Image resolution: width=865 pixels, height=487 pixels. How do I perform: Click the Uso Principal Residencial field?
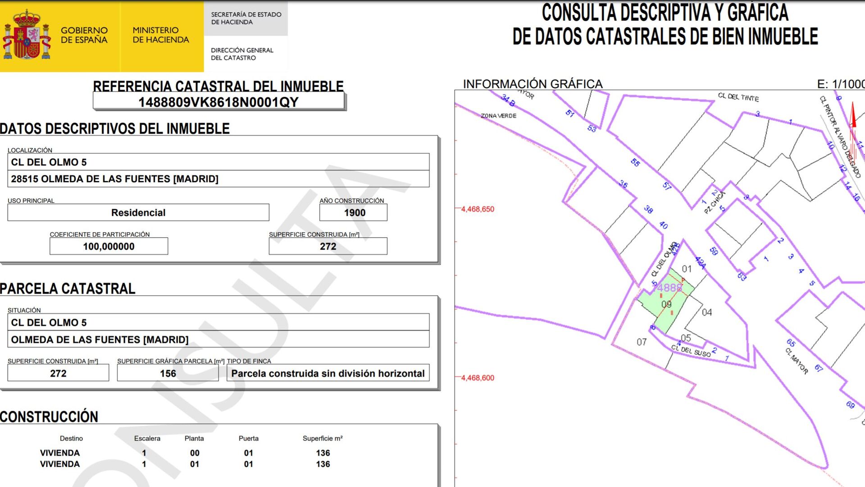(x=138, y=212)
